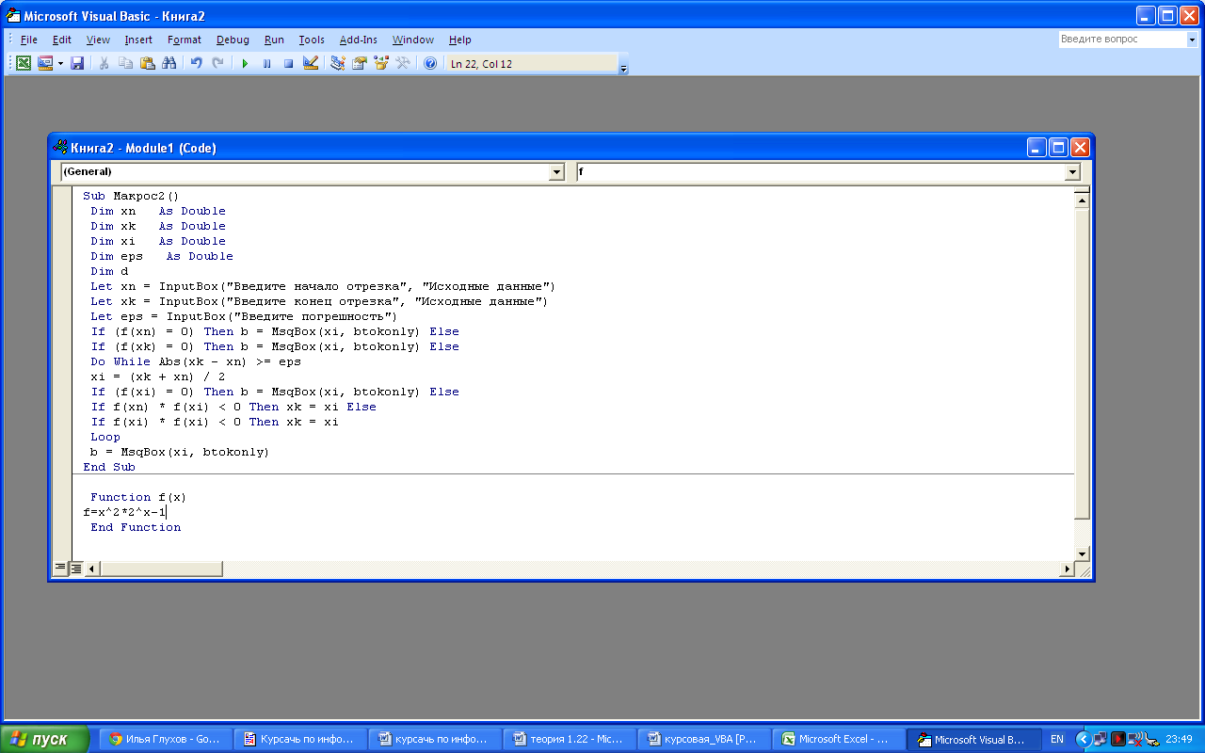Click the EN language indicator in tray

pyautogui.click(x=1057, y=739)
